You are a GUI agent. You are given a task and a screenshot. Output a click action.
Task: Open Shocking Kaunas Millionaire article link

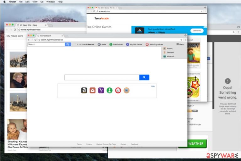coord(17,144)
